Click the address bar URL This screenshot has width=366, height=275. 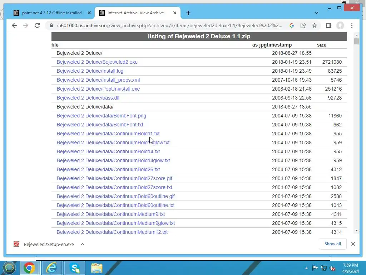(x=170, y=25)
